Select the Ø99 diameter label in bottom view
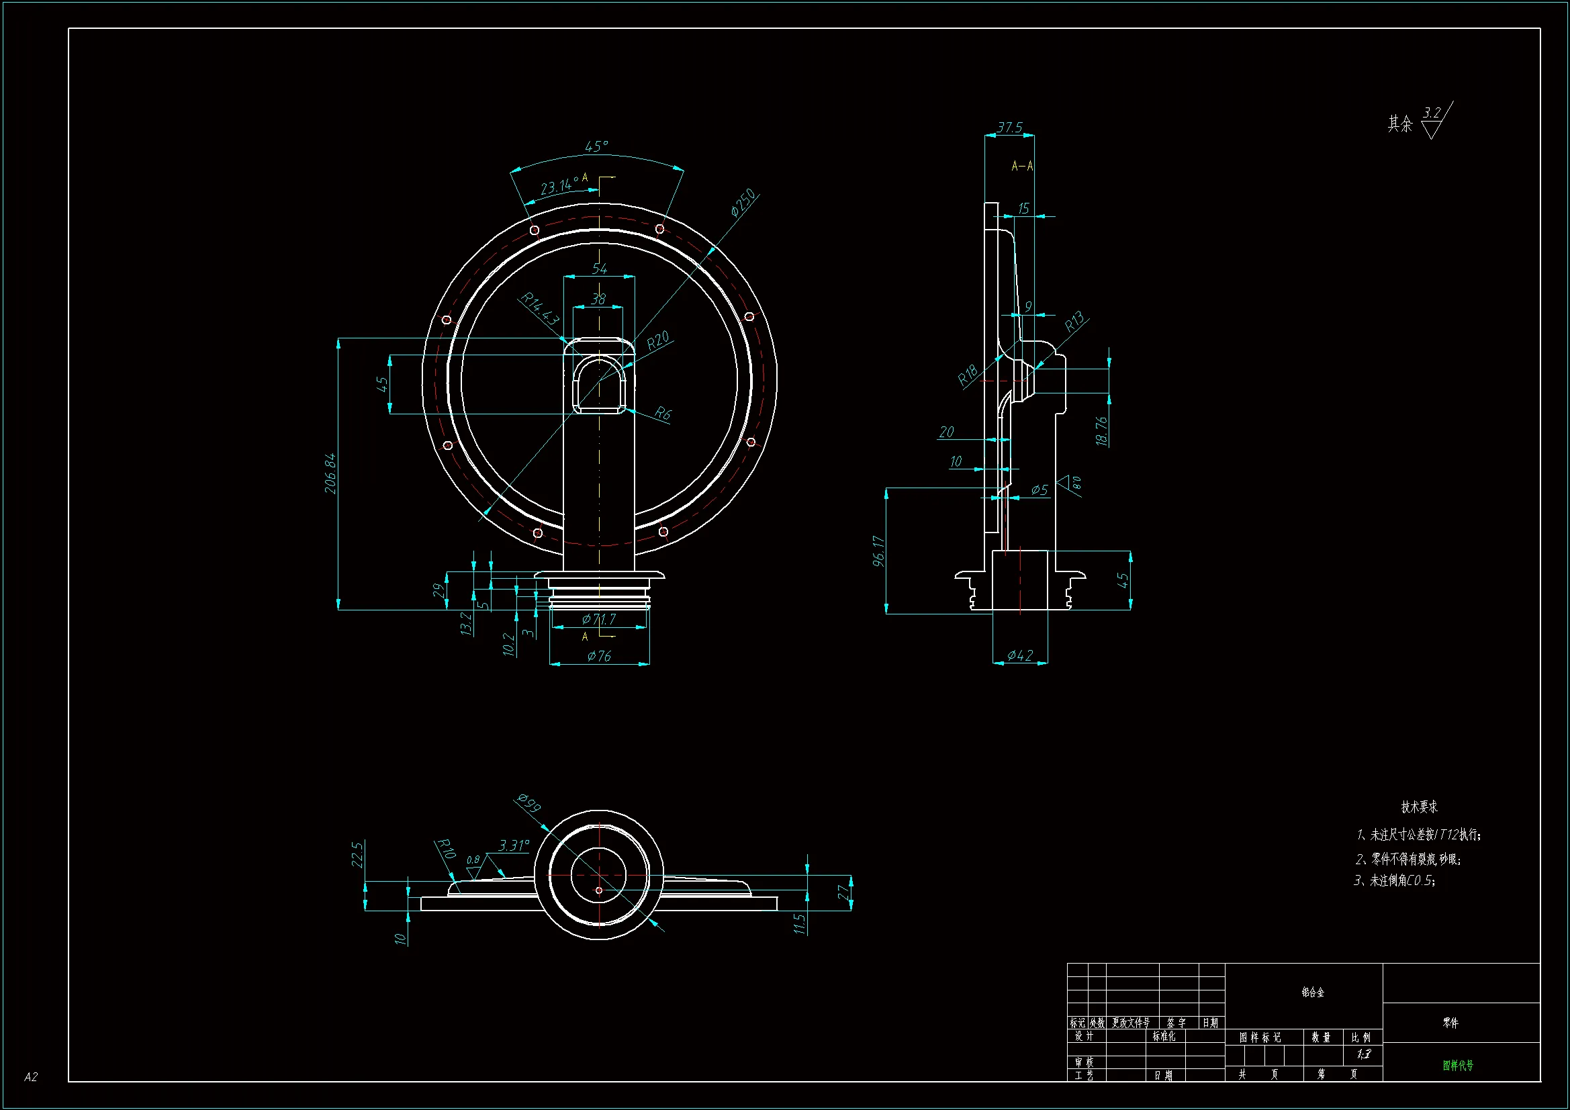1570x1110 pixels. (528, 802)
